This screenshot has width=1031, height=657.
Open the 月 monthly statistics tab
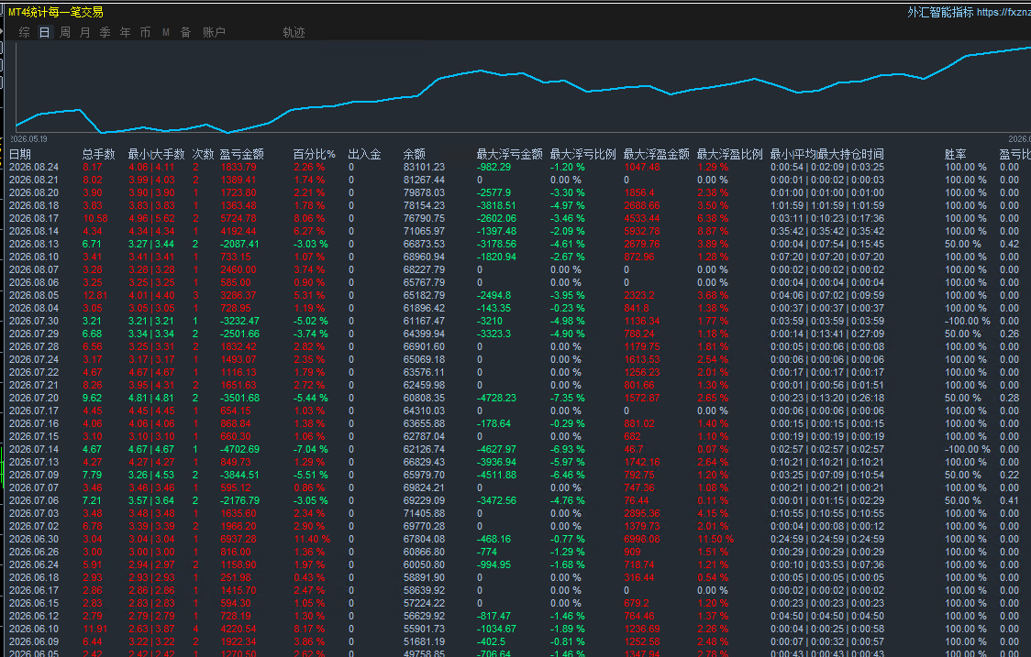[x=85, y=32]
